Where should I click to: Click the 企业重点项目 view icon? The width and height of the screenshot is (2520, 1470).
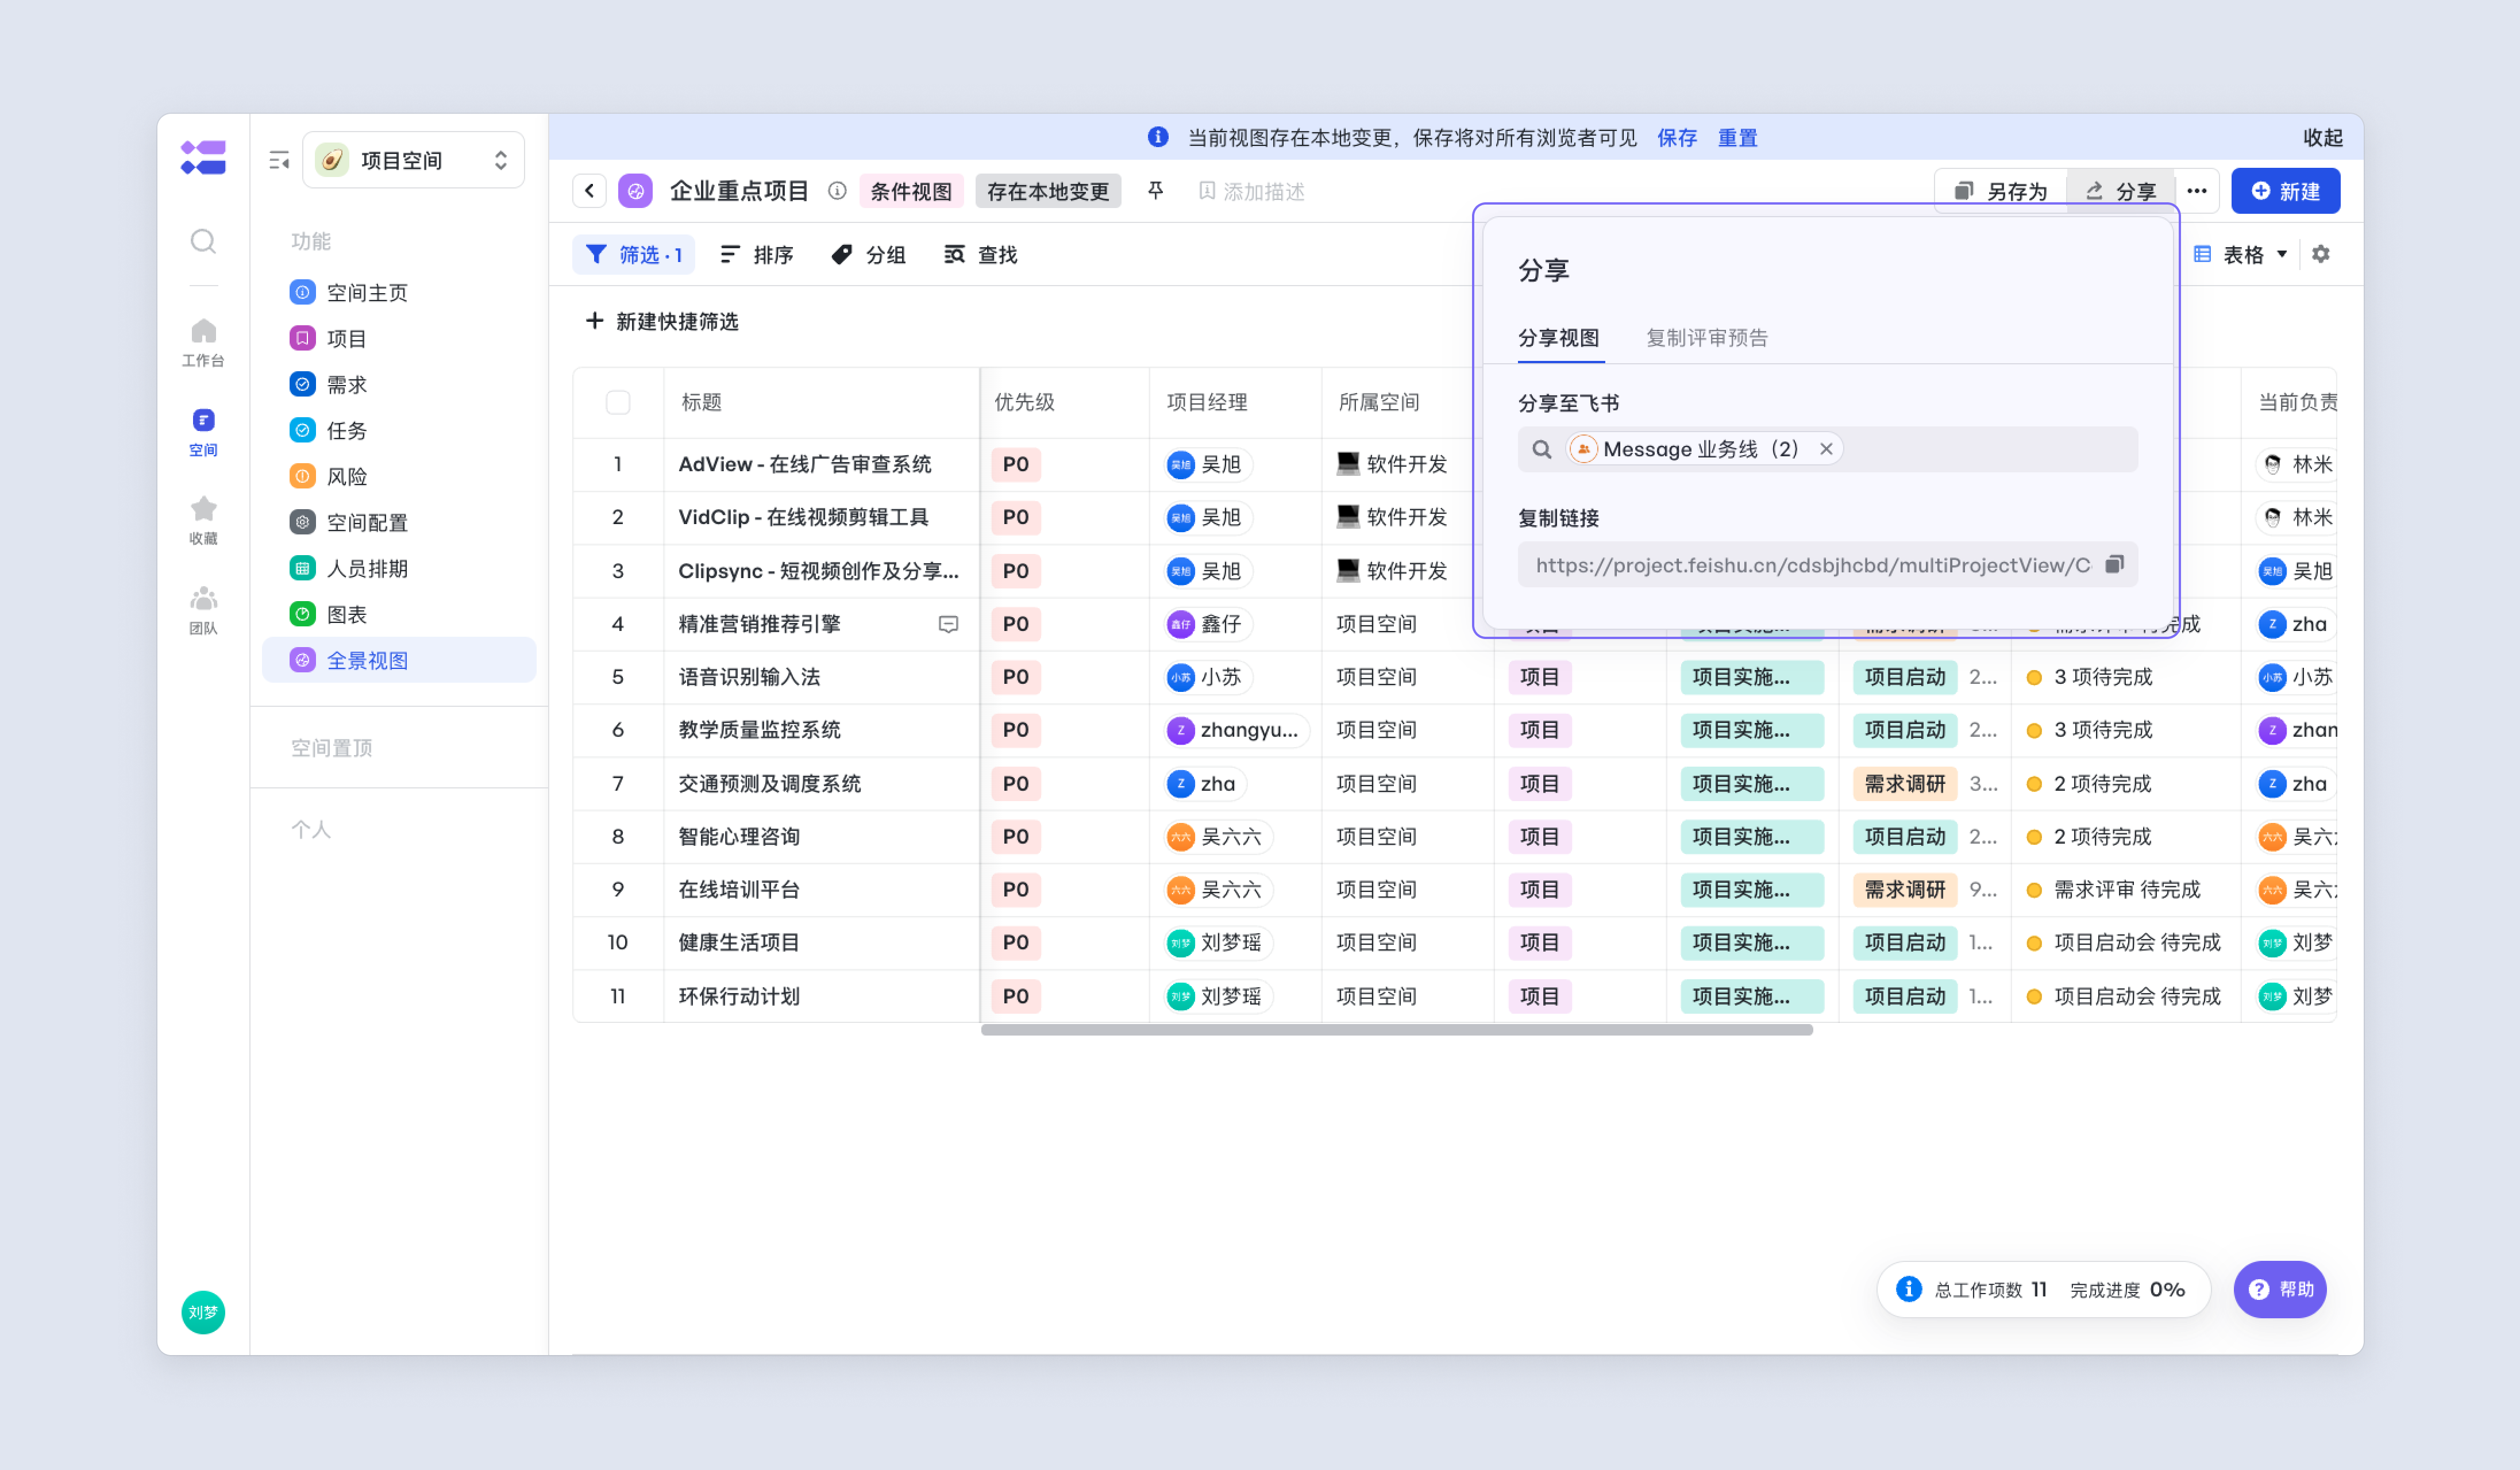coord(635,191)
